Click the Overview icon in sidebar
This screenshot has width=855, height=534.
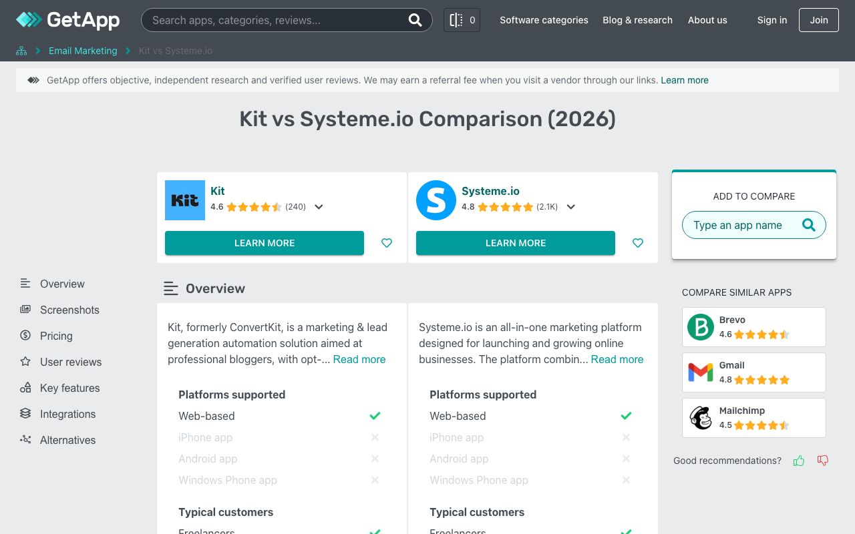[x=25, y=284]
